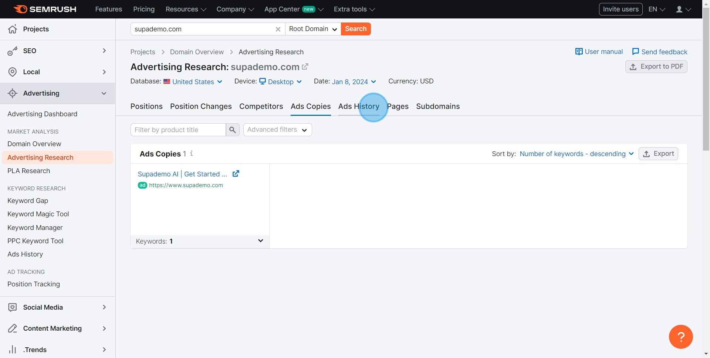This screenshot has height=358, width=710.
Task: Open the Extra tools menu
Action: [354, 9]
